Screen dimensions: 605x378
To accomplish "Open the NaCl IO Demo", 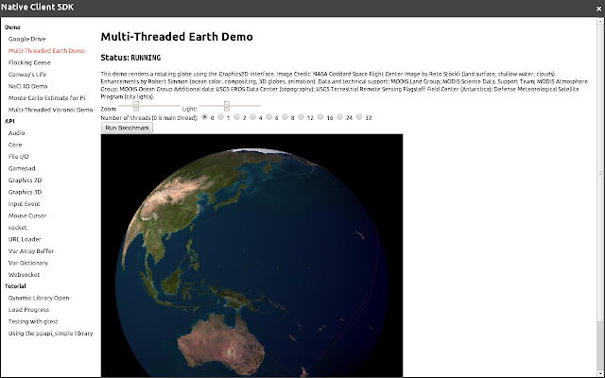I will (27, 86).
